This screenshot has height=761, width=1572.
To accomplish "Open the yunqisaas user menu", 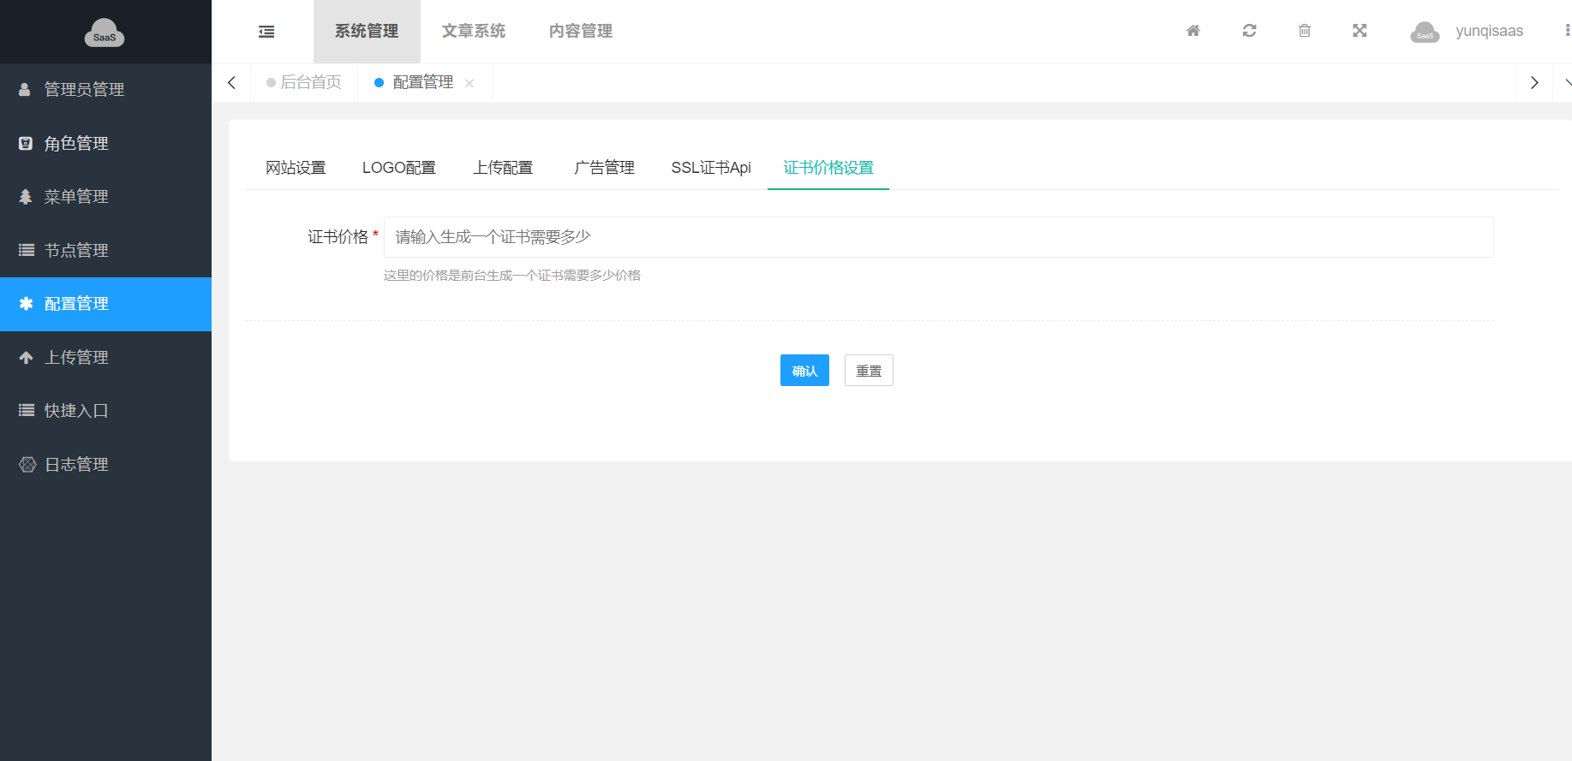I will tap(1489, 31).
